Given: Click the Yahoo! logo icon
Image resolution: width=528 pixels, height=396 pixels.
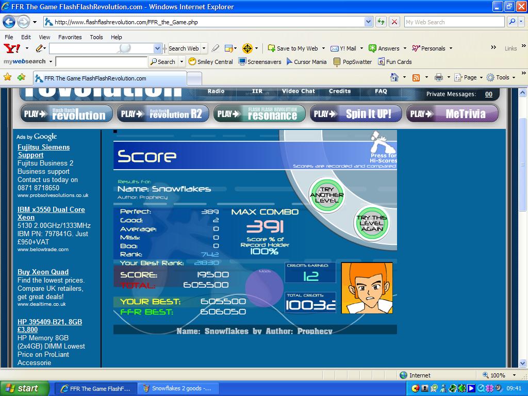Looking at the screenshot, I should point(12,48).
